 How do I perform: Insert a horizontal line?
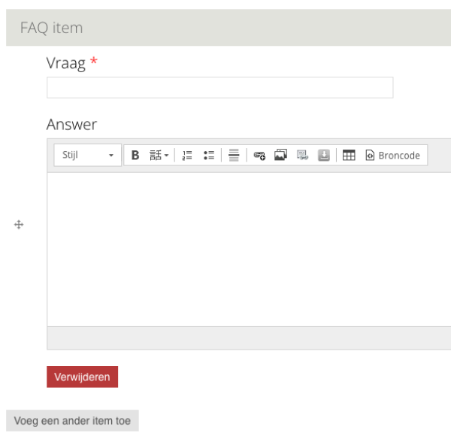tap(234, 156)
